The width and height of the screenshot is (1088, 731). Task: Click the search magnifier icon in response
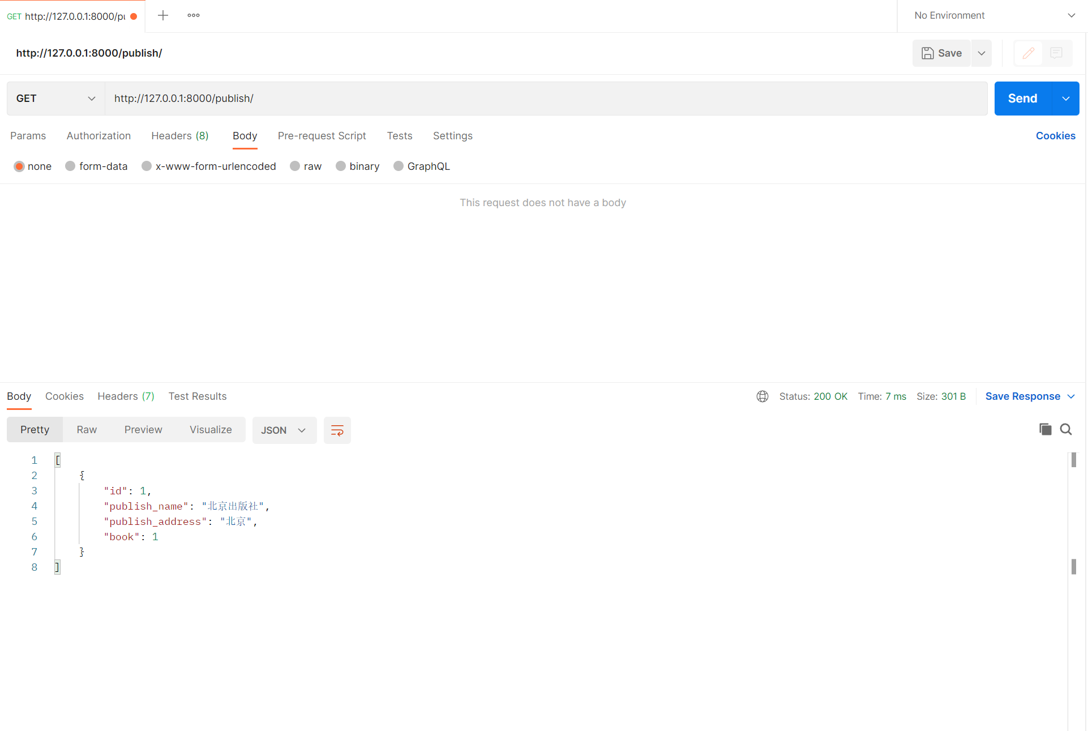tap(1066, 429)
